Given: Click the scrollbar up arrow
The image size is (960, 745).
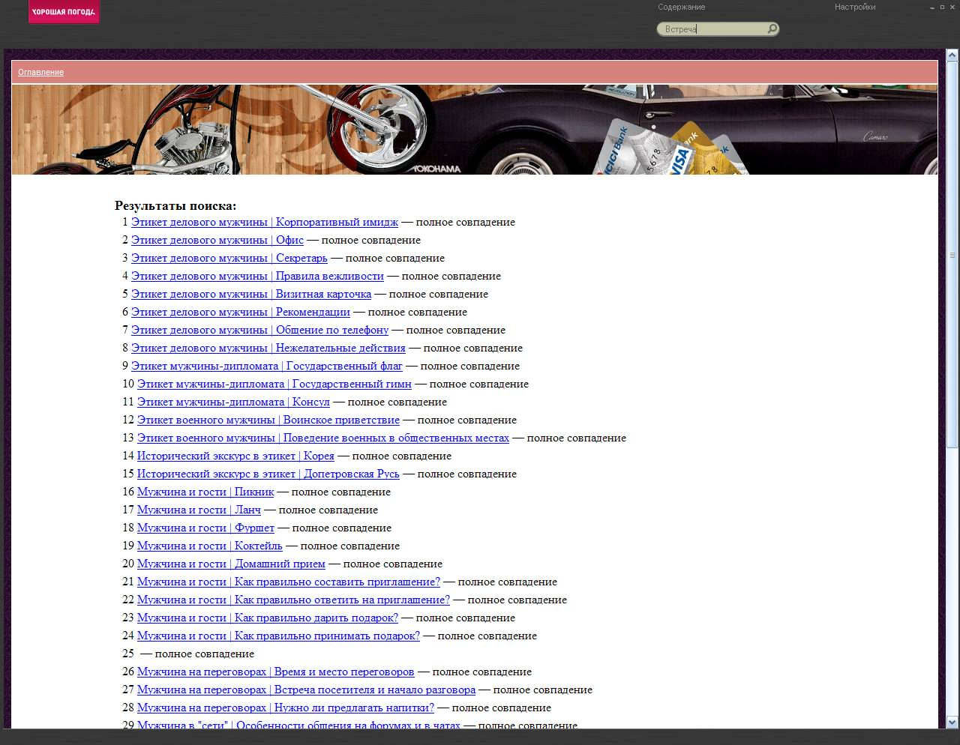Looking at the screenshot, I should tap(952, 55).
